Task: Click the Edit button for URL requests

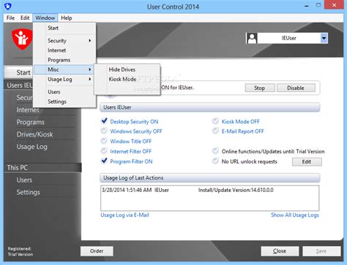Action: click(307, 162)
